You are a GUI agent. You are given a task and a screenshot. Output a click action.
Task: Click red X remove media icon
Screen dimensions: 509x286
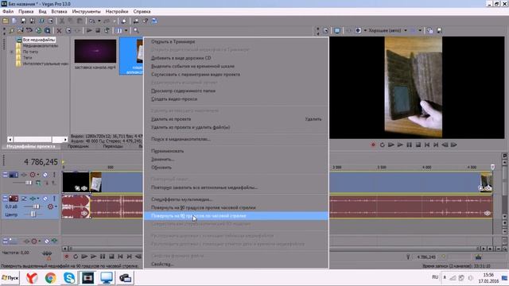click(x=59, y=30)
